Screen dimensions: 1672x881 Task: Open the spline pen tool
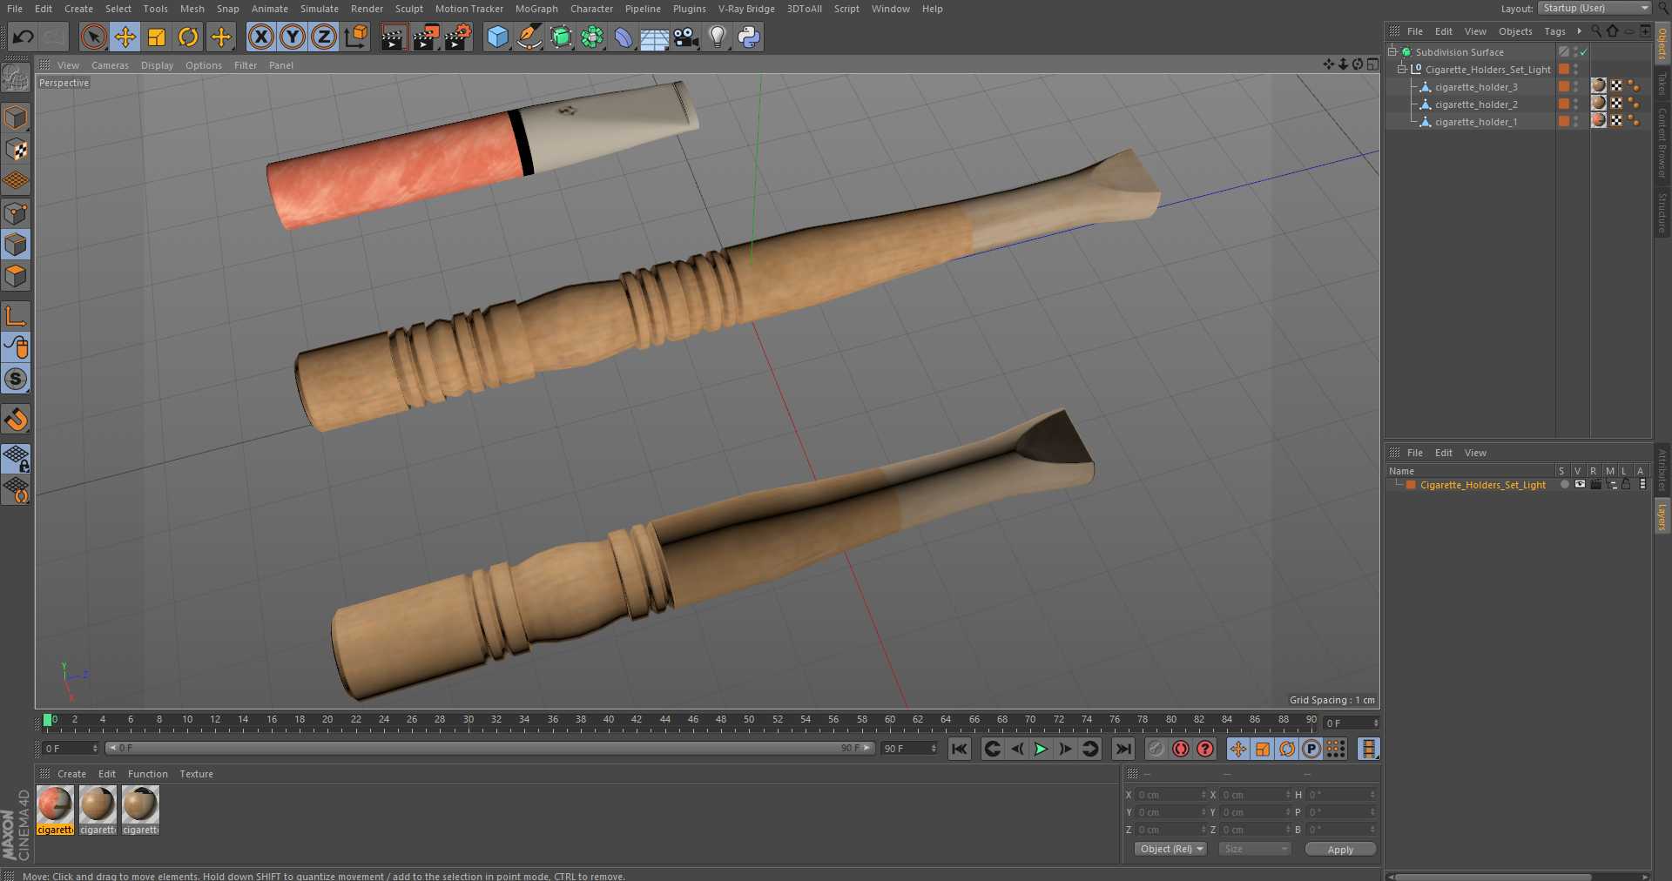coord(529,37)
